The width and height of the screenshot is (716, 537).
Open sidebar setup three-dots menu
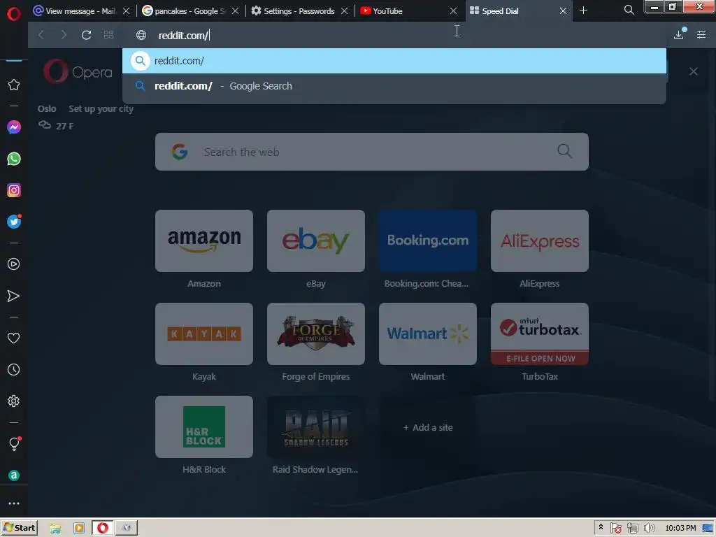point(14,503)
